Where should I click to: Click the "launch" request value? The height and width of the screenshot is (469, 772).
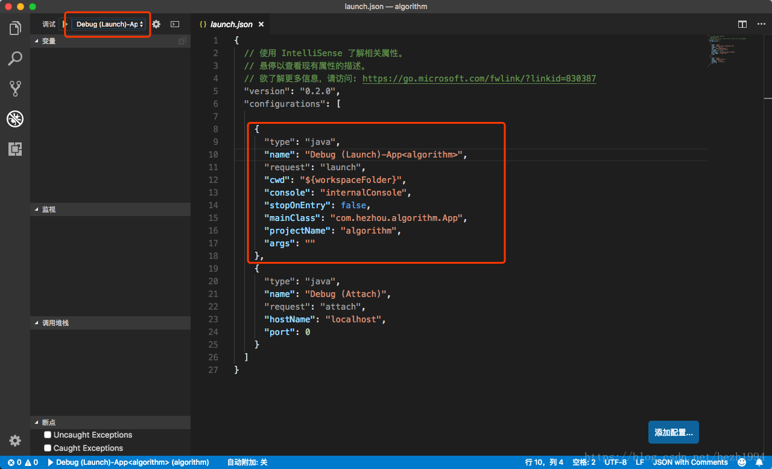(340, 167)
